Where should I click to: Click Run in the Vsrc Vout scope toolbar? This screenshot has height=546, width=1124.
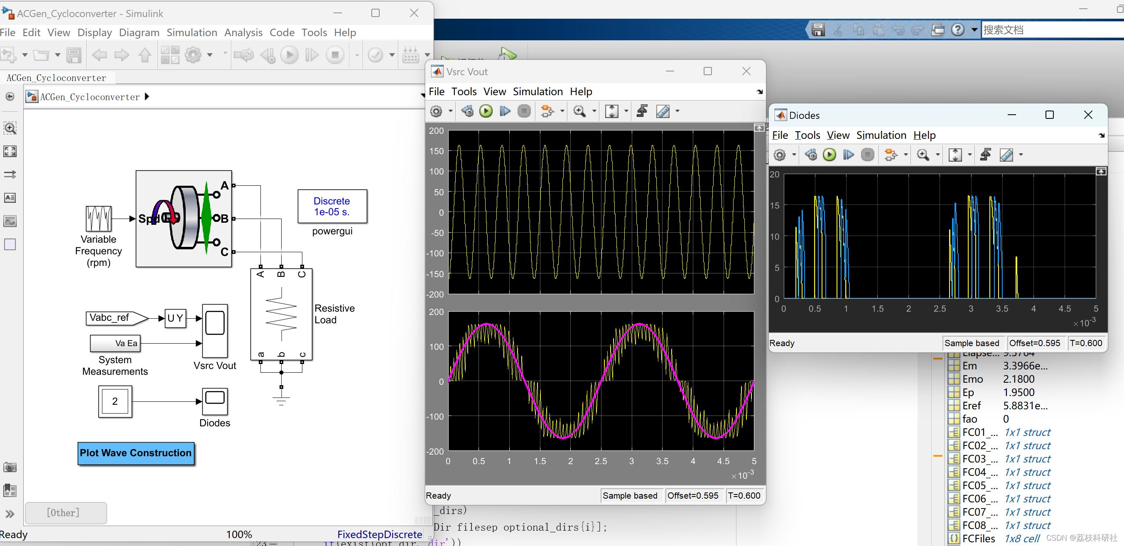click(x=486, y=111)
